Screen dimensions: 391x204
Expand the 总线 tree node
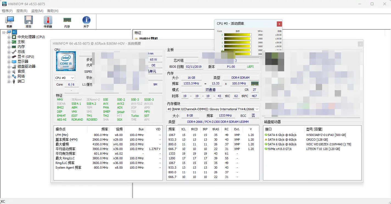click(x=9, y=52)
